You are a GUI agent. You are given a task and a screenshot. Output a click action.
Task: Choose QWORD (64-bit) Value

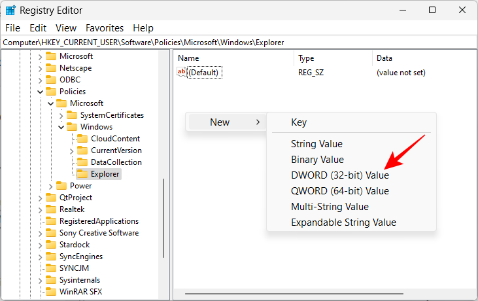tap(339, 191)
